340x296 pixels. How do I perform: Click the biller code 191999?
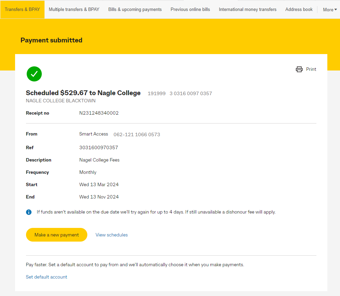pos(156,93)
